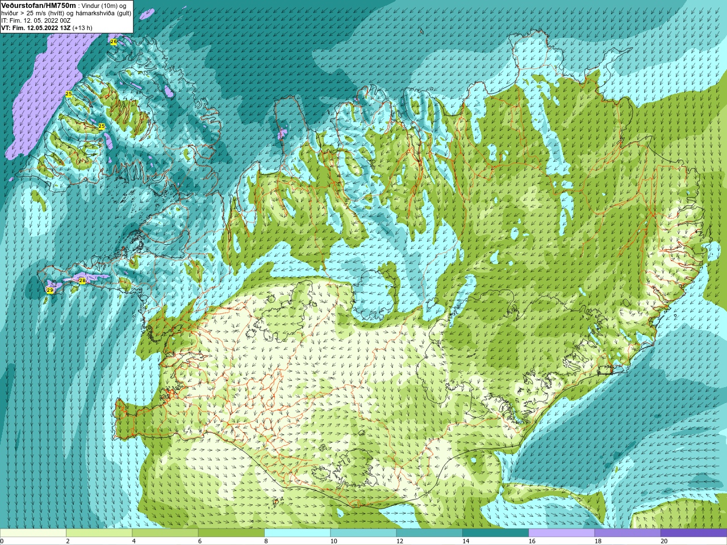Screen dimensions: 727x545
Task: Click the yellow 29 gust marker
Action: (x=50, y=290)
